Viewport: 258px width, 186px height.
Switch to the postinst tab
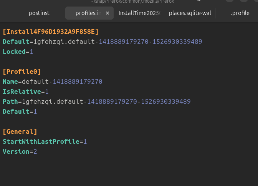click(39, 13)
